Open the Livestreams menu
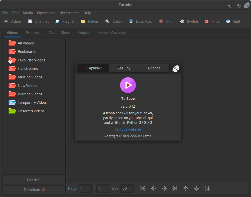The image size is (251, 197). (x=69, y=13)
